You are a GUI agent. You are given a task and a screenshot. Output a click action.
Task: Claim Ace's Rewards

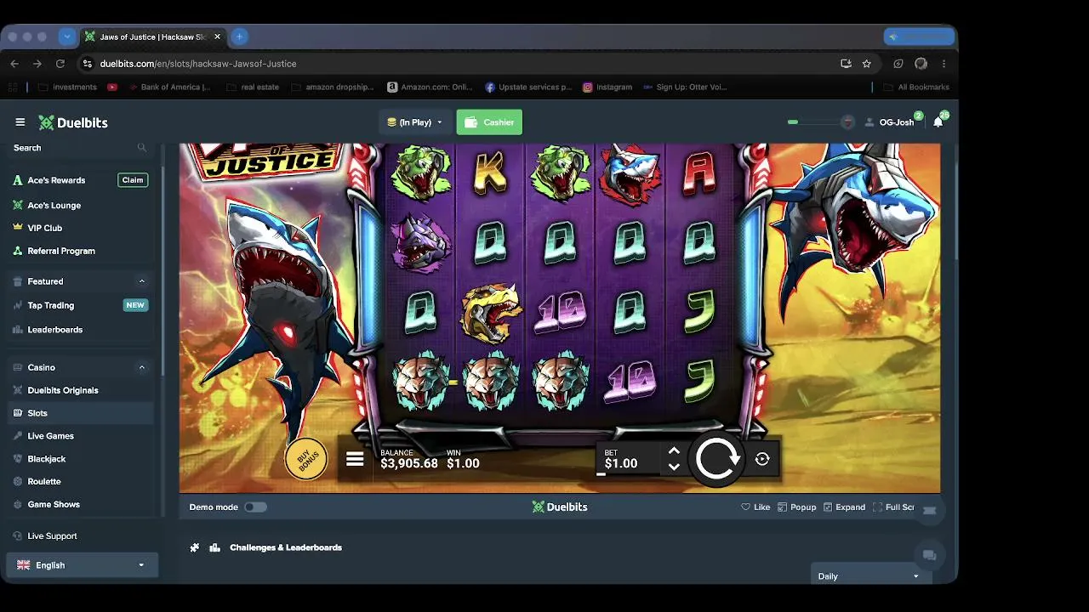tap(133, 180)
